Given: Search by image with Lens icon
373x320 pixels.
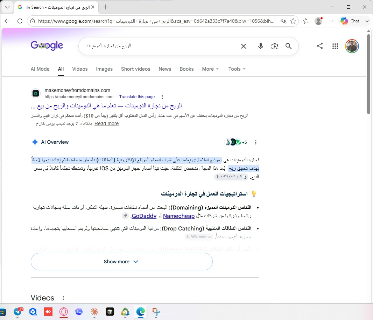Looking at the screenshot, I should [x=275, y=46].
